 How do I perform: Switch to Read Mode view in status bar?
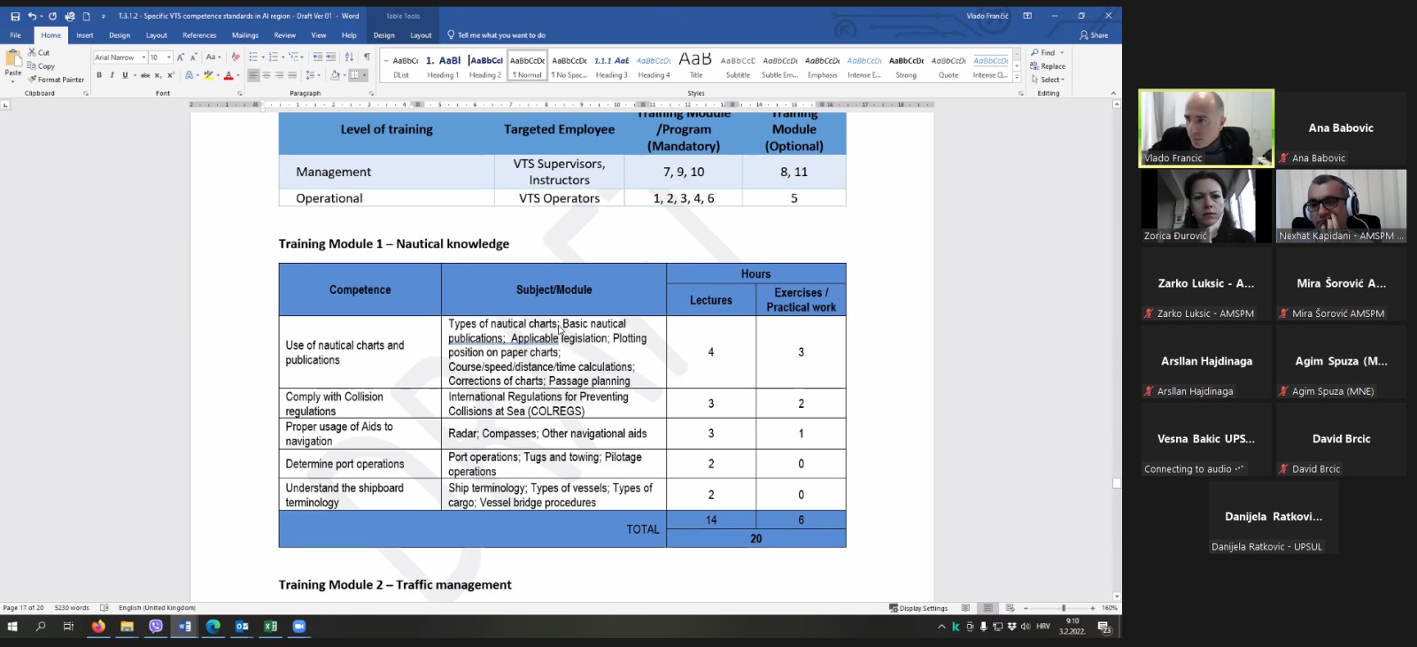click(965, 608)
